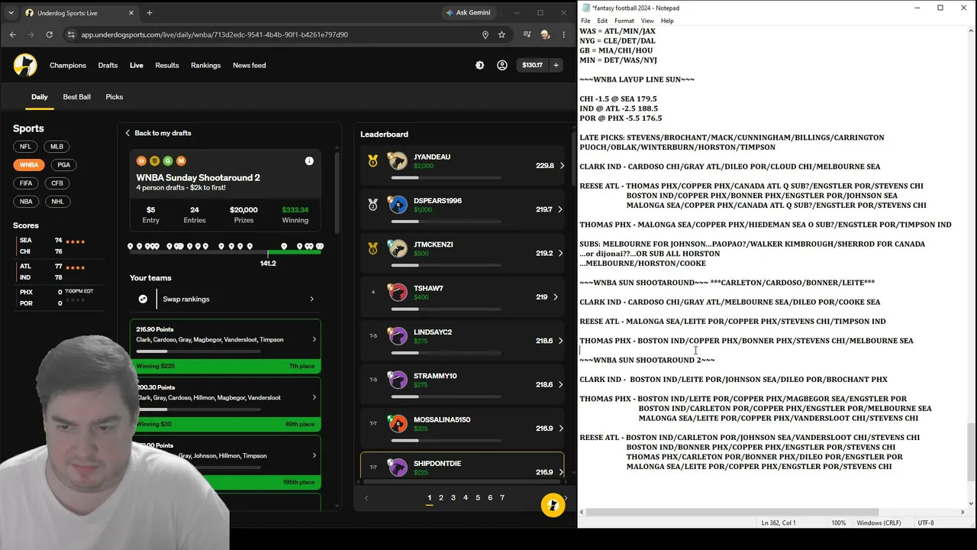Toggle the dark mode theme icon
The width and height of the screenshot is (977, 550).
click(x=479, y=66)
